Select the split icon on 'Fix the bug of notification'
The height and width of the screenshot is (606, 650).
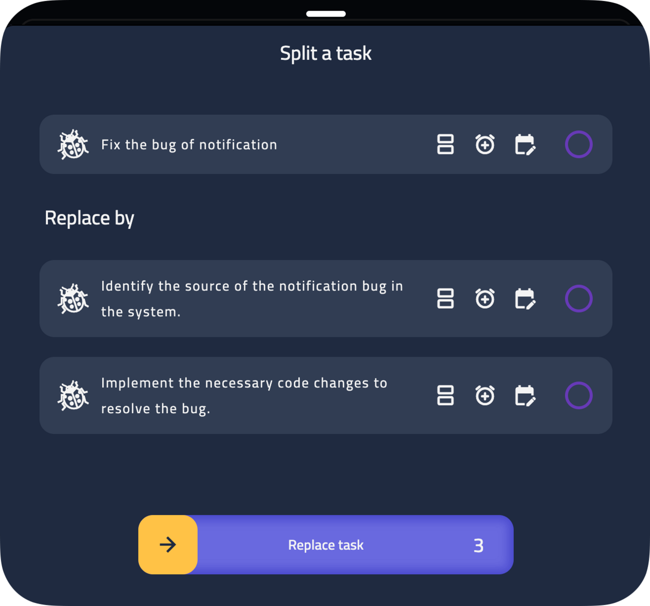point(445,144)
